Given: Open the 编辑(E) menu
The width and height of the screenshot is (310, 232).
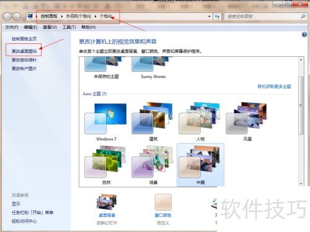Looking at the screenshot, I should (x=30, y=27).
